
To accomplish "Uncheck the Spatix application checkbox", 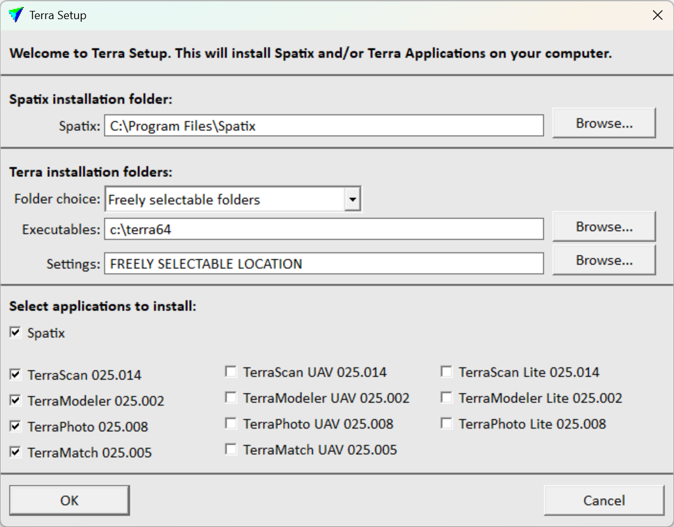I will pyautogui.click(x=15, y=333).
